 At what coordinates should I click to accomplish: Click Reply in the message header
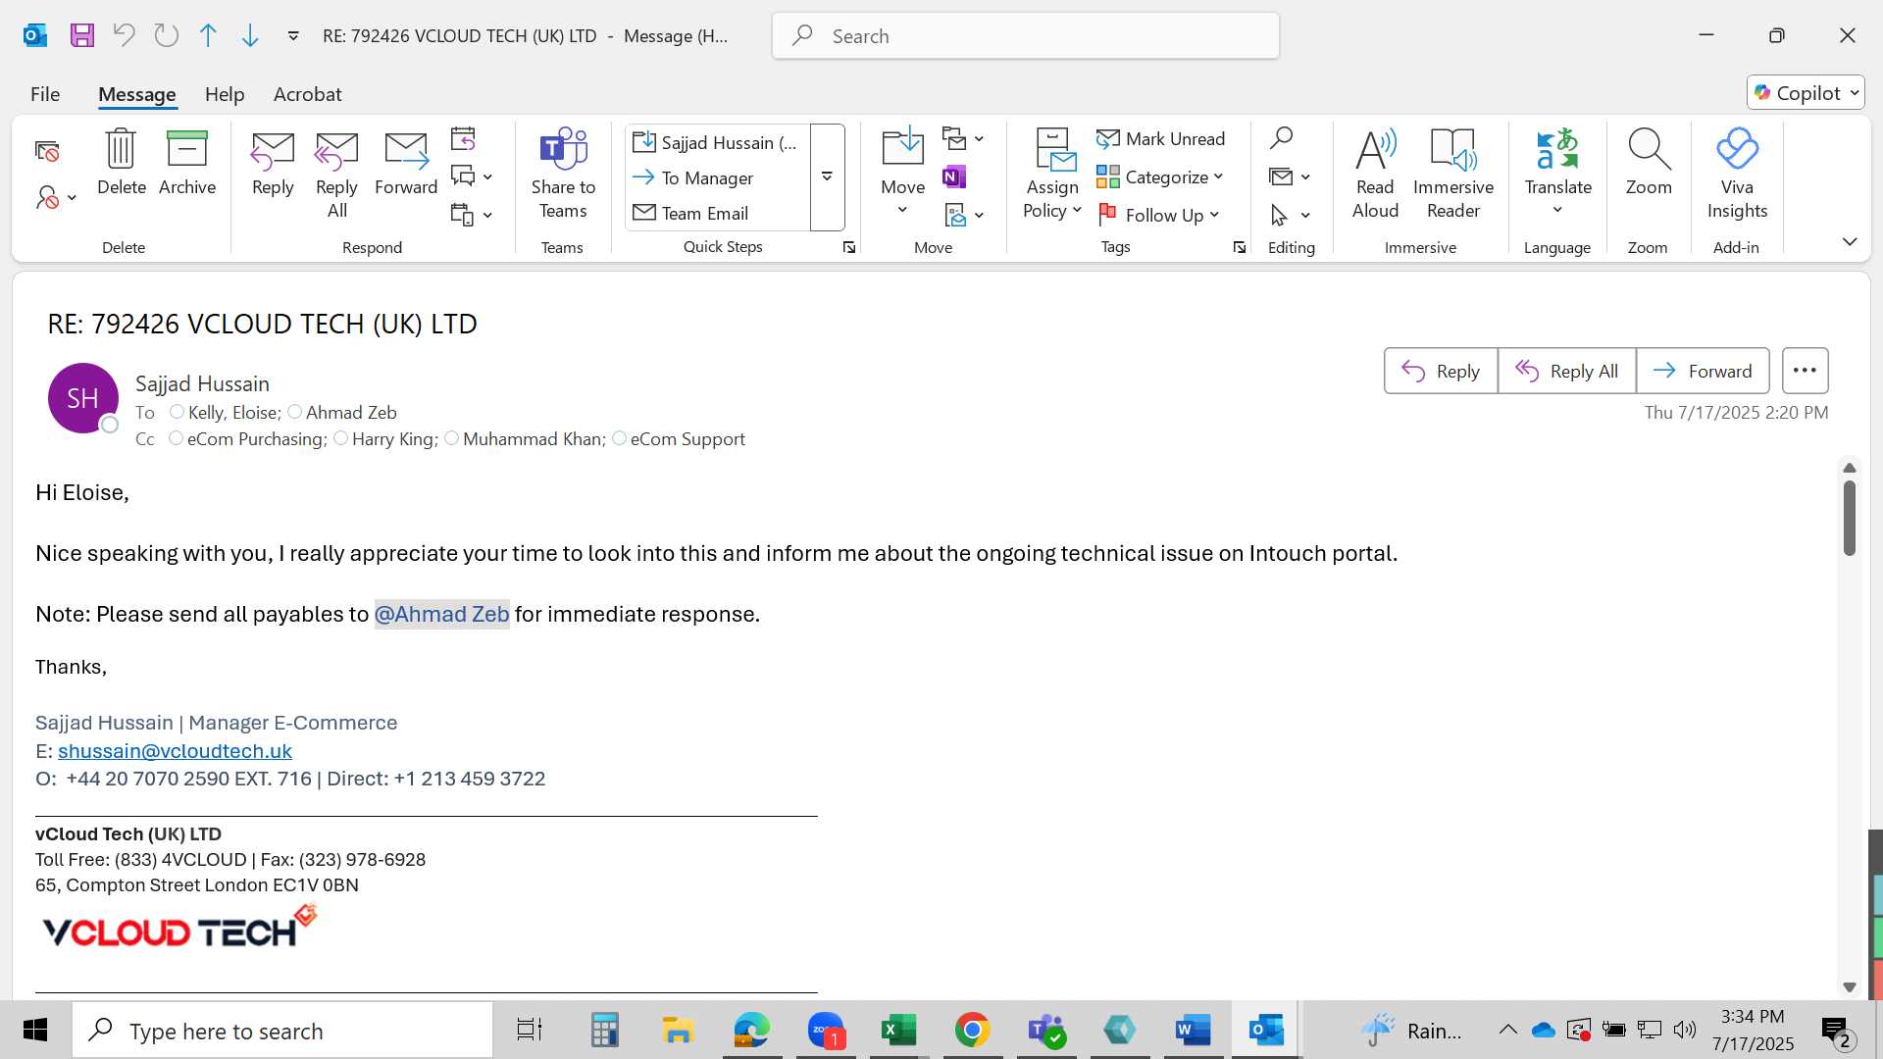coord(1441,371)
